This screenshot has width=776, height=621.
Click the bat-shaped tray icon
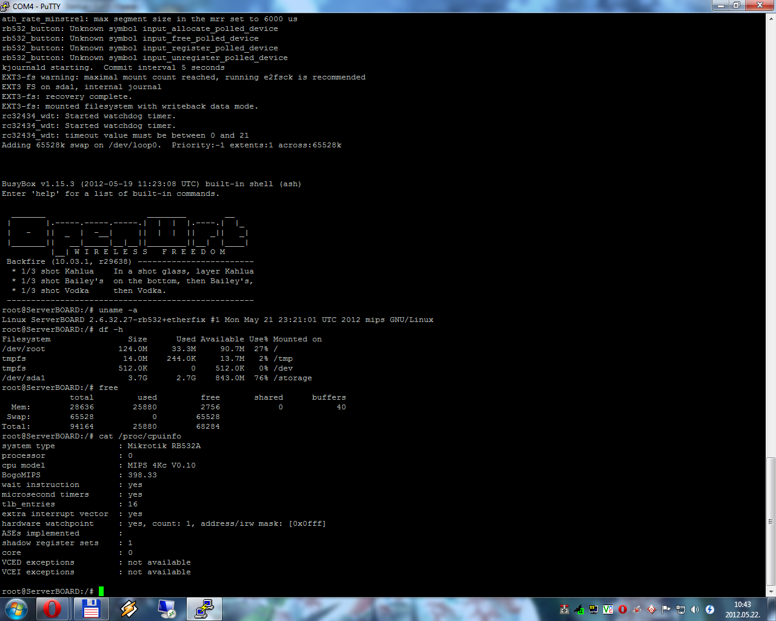tap(579, 609)
